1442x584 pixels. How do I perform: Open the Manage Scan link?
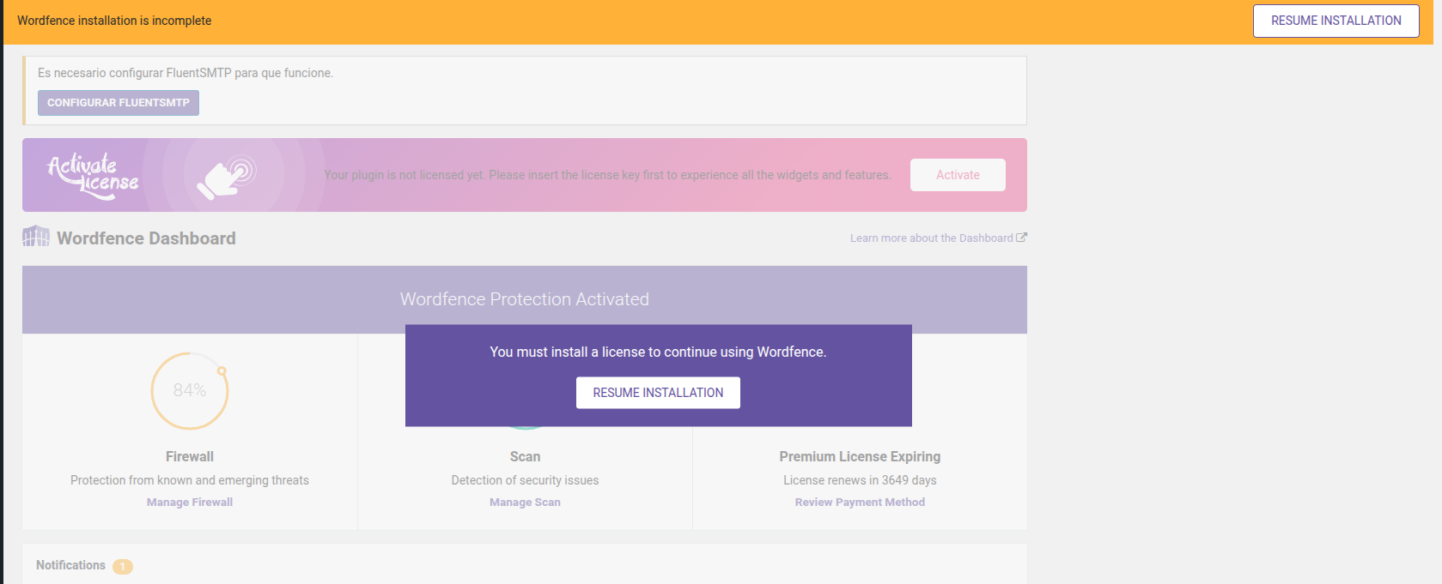(525, 503)
